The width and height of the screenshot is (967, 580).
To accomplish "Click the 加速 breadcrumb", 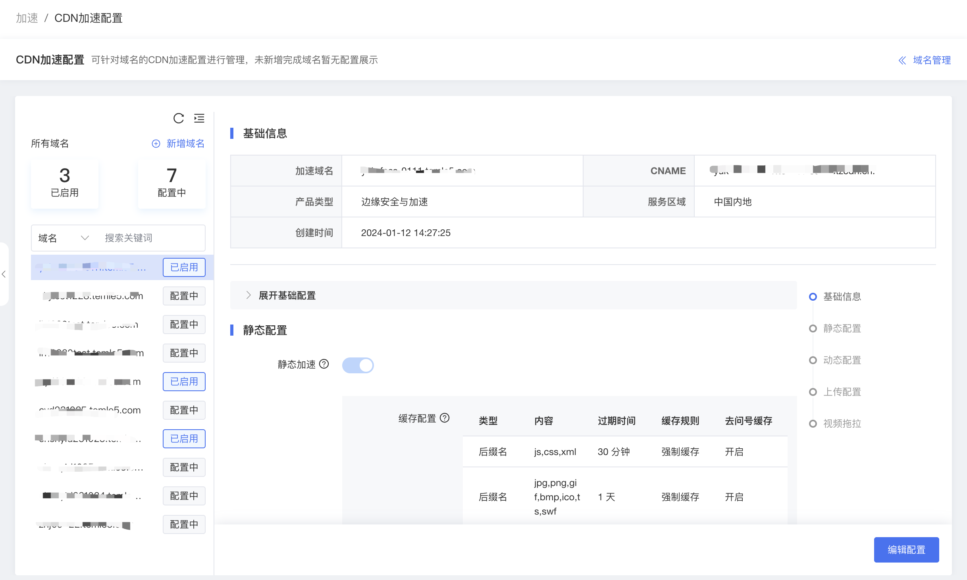I will (27, 18).
